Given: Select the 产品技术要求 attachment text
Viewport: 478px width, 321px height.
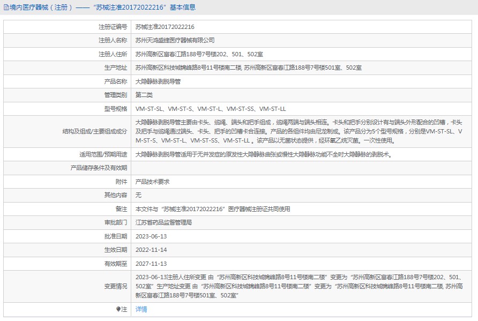Looking at the screenshot, I should click(x=152, y=182).
